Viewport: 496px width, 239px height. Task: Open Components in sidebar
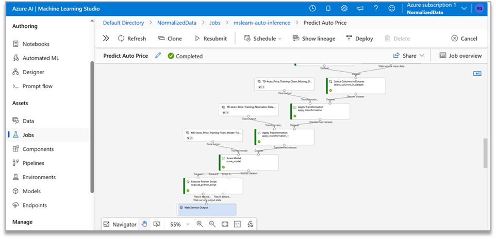click(x=33, y=149)
